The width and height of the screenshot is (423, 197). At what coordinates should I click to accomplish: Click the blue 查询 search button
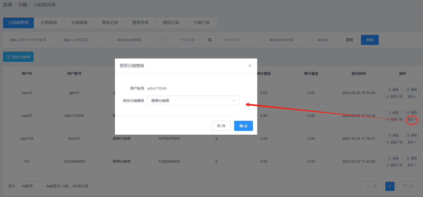click(x=370, y=40)
